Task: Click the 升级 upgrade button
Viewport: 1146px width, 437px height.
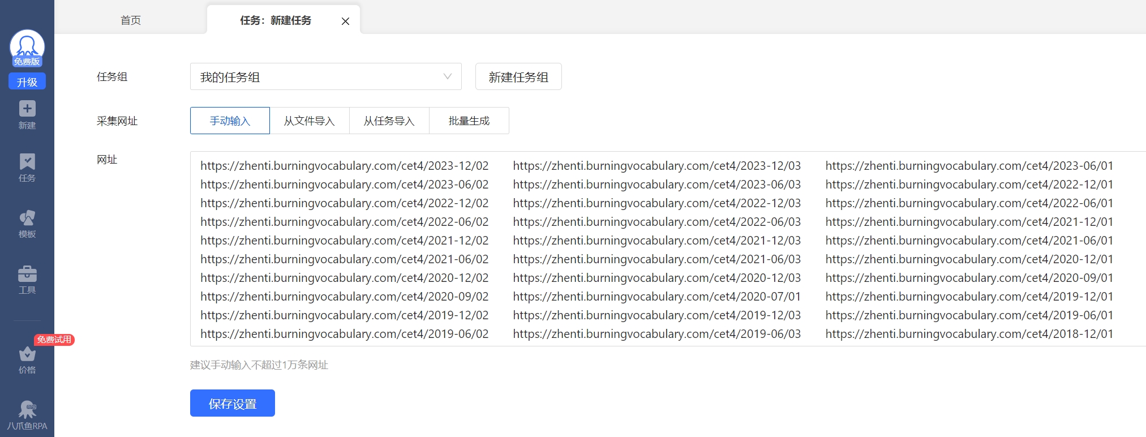Action: 27,82
